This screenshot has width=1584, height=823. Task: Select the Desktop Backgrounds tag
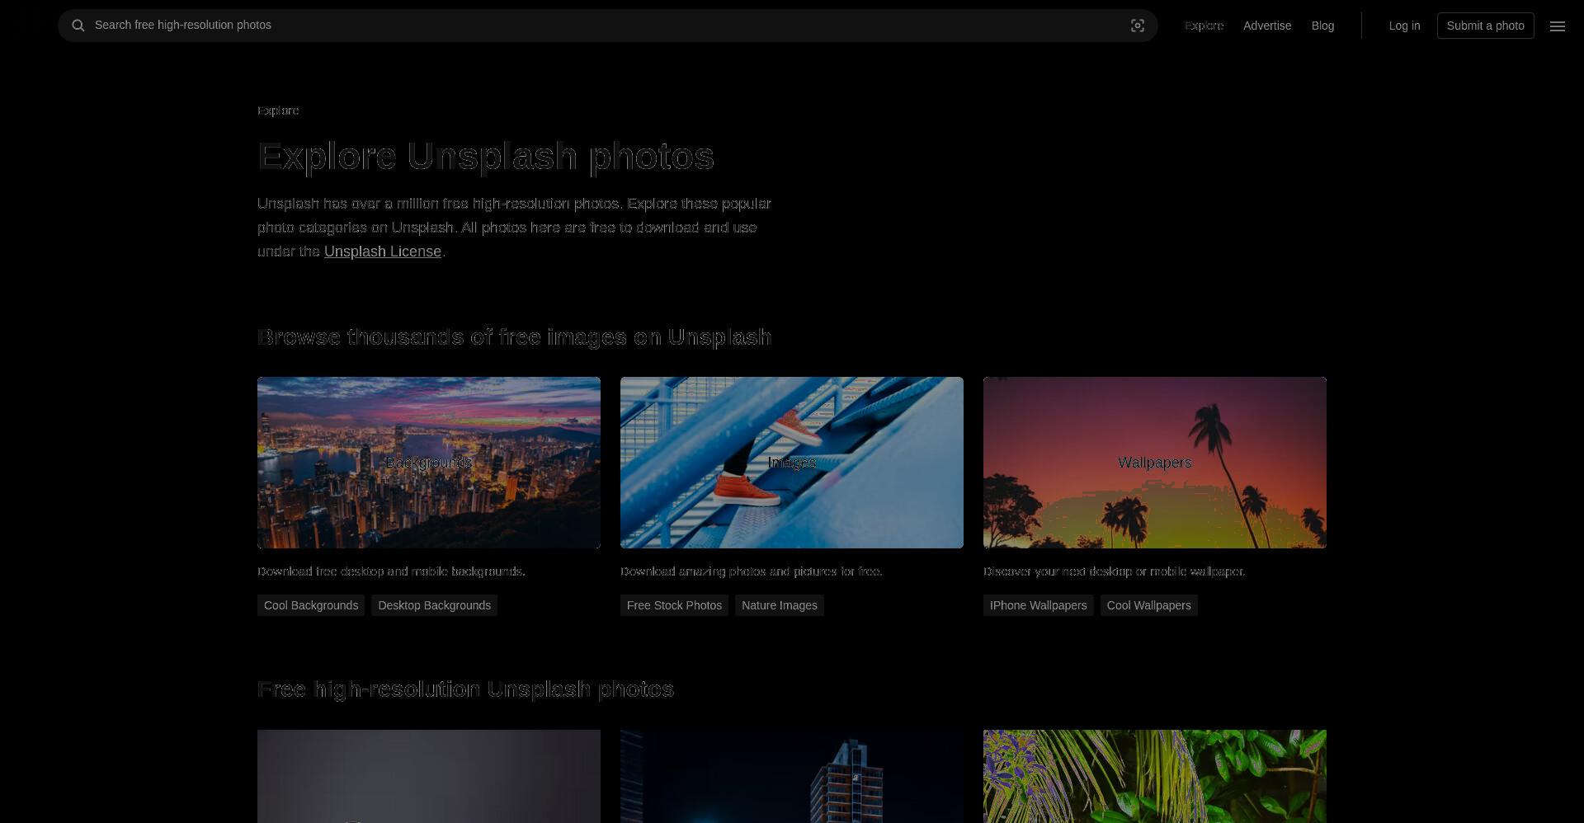click(434, 605)
